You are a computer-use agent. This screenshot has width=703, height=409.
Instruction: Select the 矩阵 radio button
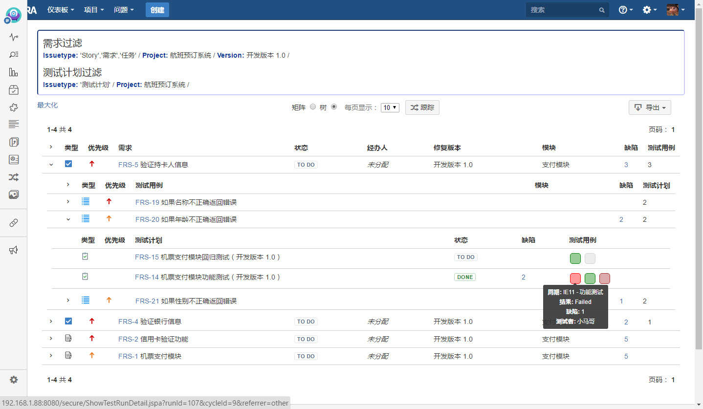[x=313, y=107]
